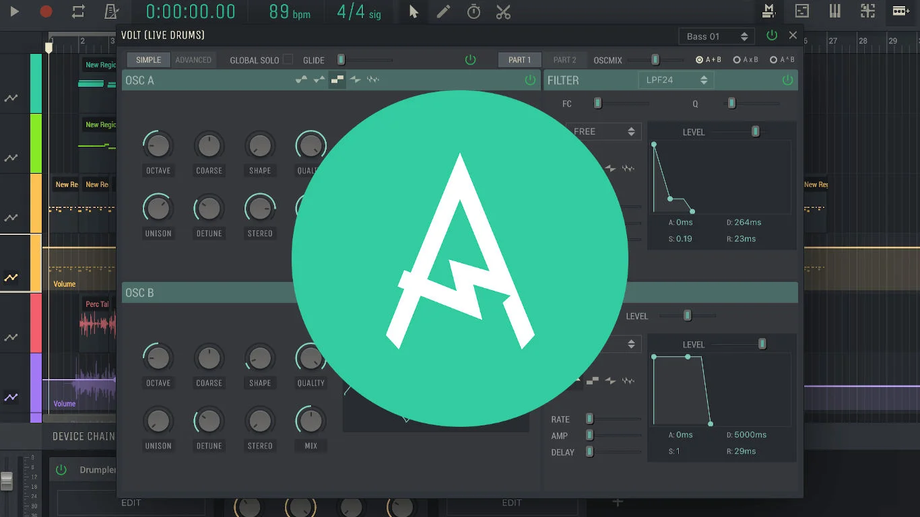This screenshot has width=920, height=517.
Task: Select noise waveform for OSC A
Action: coord(373,80)
